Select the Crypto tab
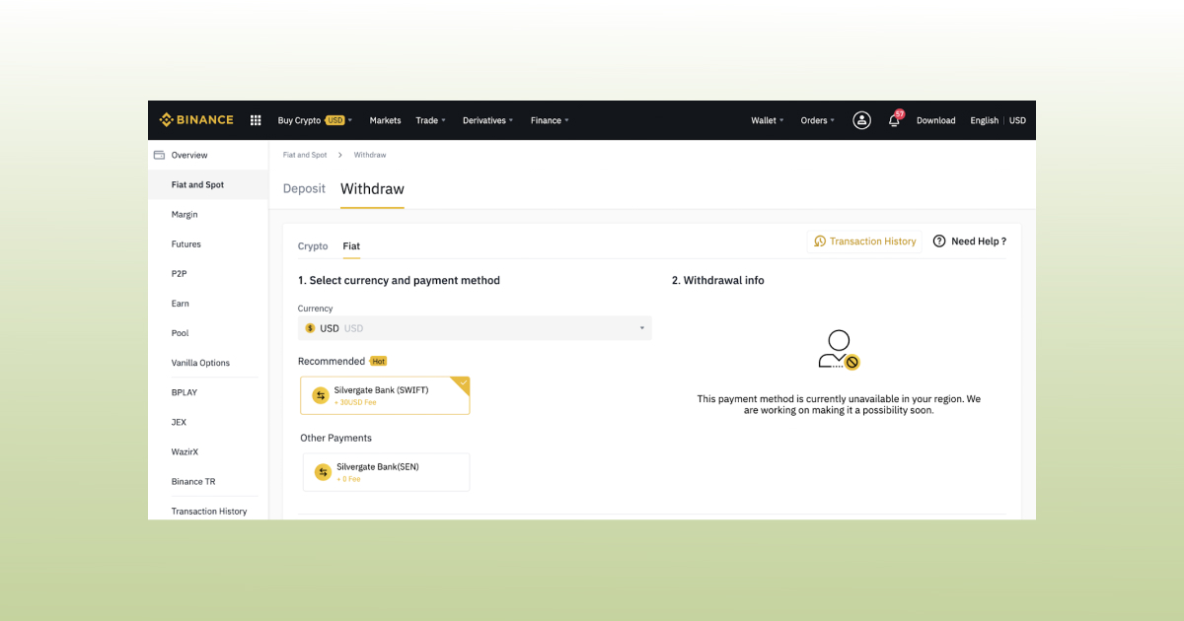Image resolution: width=1184 pixels, height=621 pixels. pos(313,246)
